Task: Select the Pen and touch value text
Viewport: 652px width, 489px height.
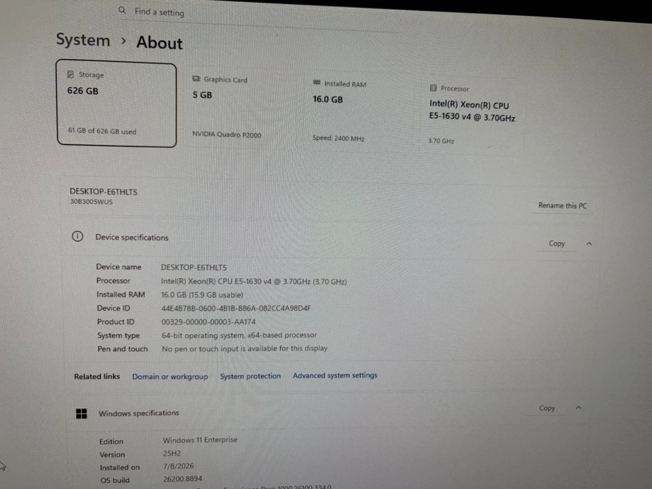Action: tap(244, 349)
